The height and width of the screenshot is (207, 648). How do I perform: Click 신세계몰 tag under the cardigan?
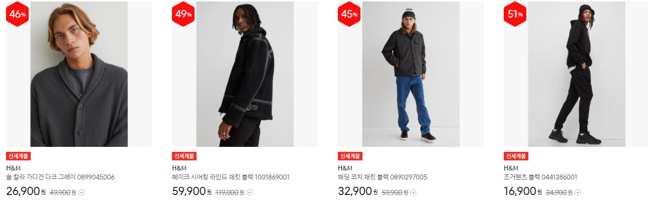pos(19,156)
